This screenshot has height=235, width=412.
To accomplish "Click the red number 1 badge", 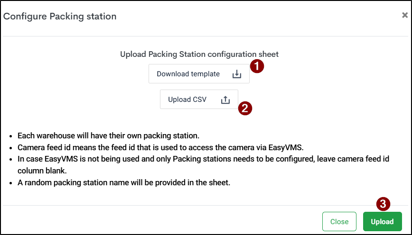I will [257, 66].
